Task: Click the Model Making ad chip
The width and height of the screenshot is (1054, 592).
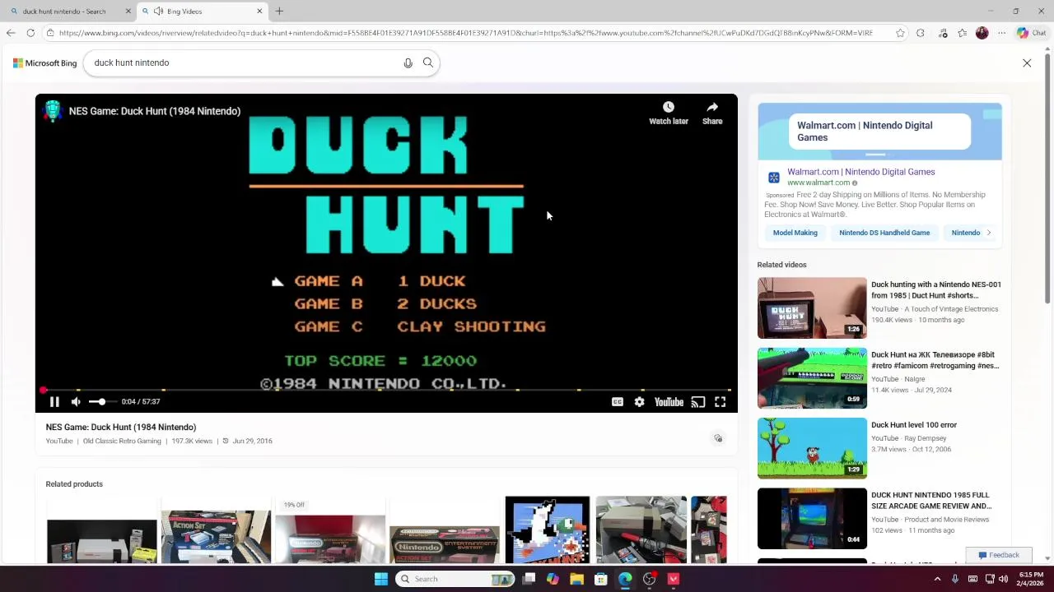Action: coord(795,233)
